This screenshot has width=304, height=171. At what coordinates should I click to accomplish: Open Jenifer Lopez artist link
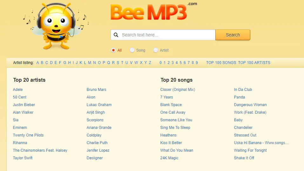tap(98, 150)
